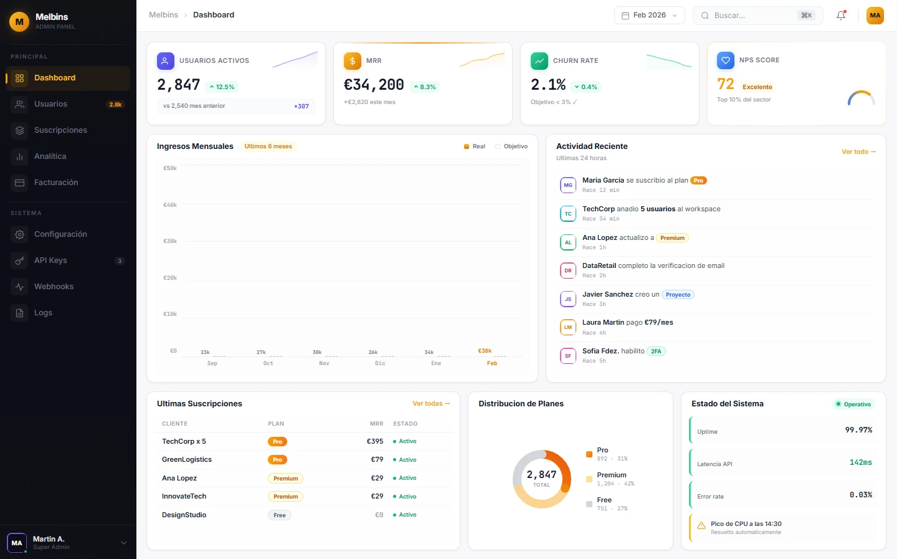Screen dimensions: 897x559
Task: Click the notification bell
Action: 840,16
